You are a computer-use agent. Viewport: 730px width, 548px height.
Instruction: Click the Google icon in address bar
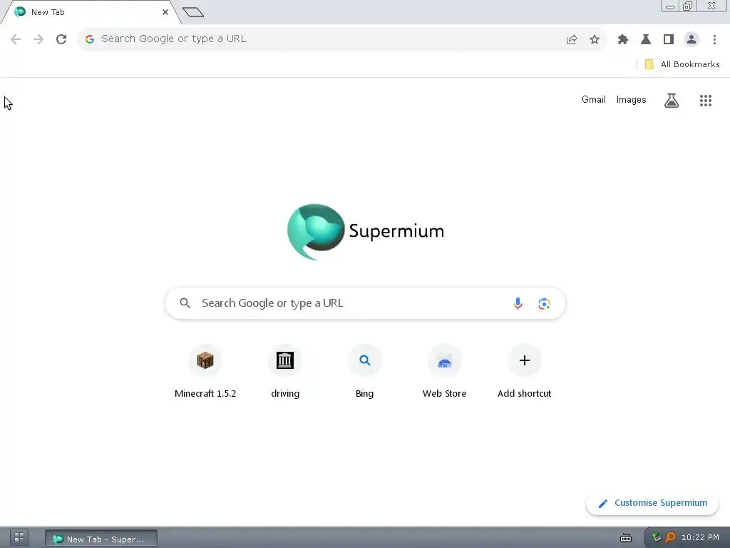[90, 39]
